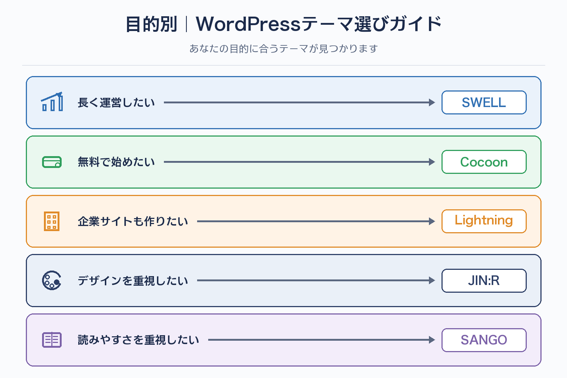Click the text 企業サイトも作りたい

pyautogui.click(x=133, y=221)
